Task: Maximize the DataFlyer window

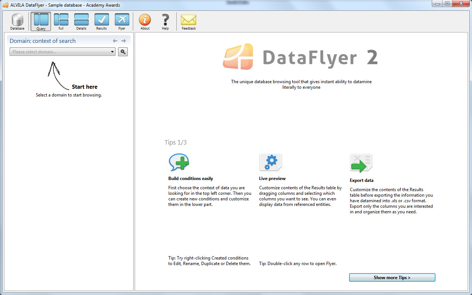Action: pyautogui.click(x=447, y=4)
